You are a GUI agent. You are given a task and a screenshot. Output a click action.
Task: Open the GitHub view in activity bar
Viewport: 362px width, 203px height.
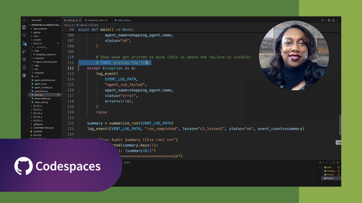pyautogui.click(x=24, y=75)
